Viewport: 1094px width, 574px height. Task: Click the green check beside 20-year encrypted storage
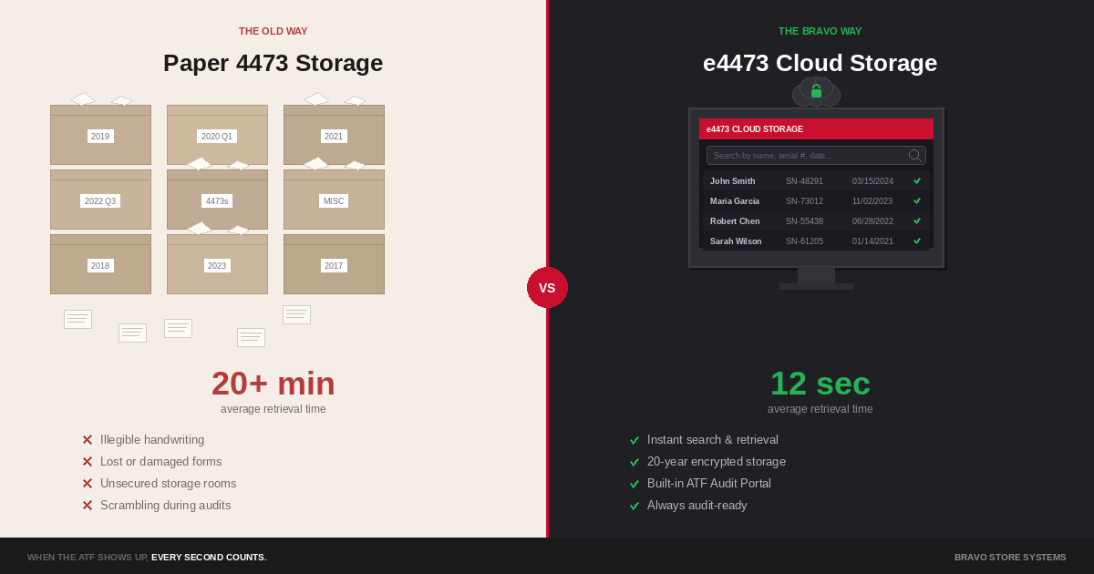[x=635, y=462]
